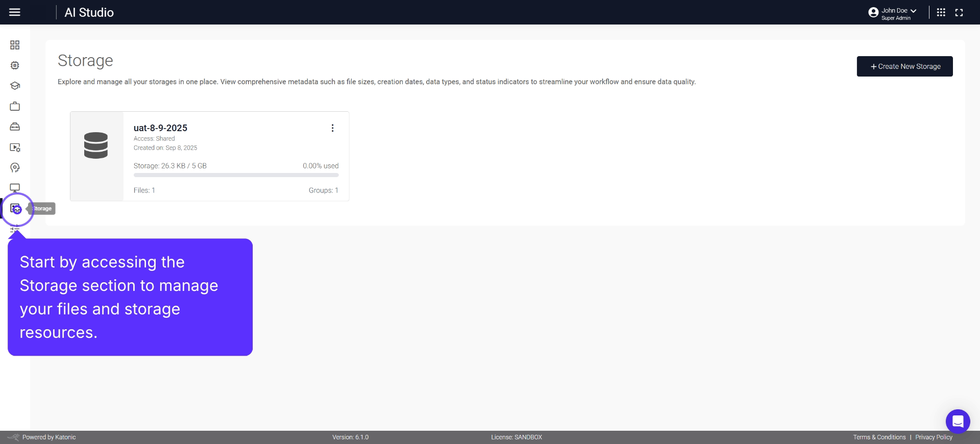Open the toolbox icon in sidebar

pos(15,127)
